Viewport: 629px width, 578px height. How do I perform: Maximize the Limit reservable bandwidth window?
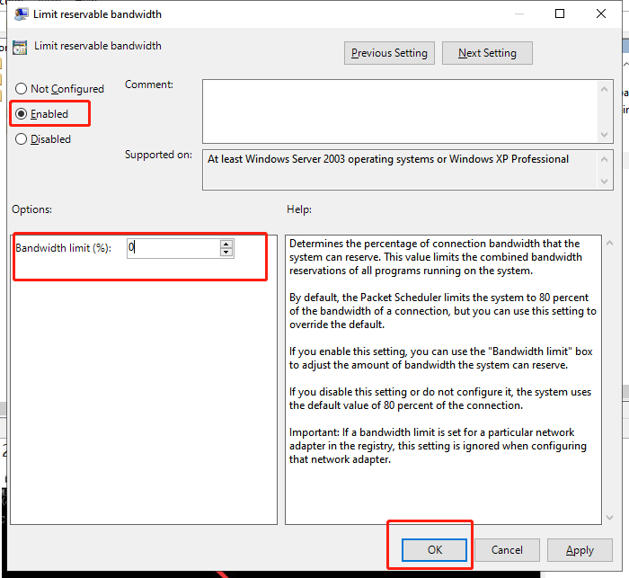(560, 13)
